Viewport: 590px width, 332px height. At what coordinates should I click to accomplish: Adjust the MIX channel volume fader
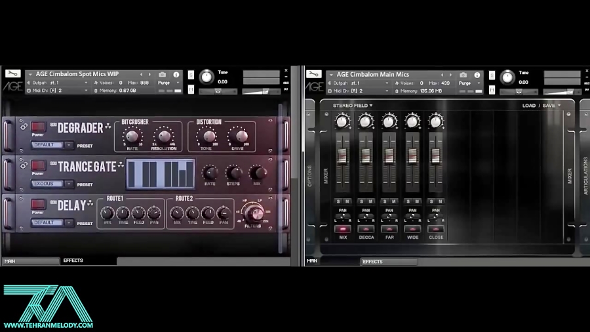point(342,156)
